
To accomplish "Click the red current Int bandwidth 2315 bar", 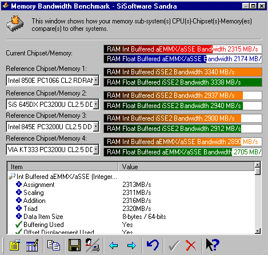I will (x=183, y=49).
